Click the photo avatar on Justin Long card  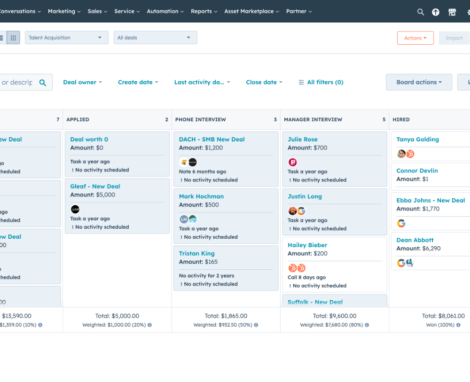point(292,211)
